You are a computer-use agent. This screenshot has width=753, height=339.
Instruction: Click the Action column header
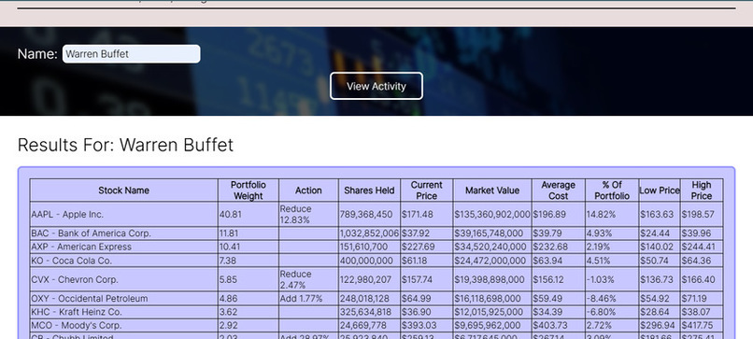[x=308, y=191]
